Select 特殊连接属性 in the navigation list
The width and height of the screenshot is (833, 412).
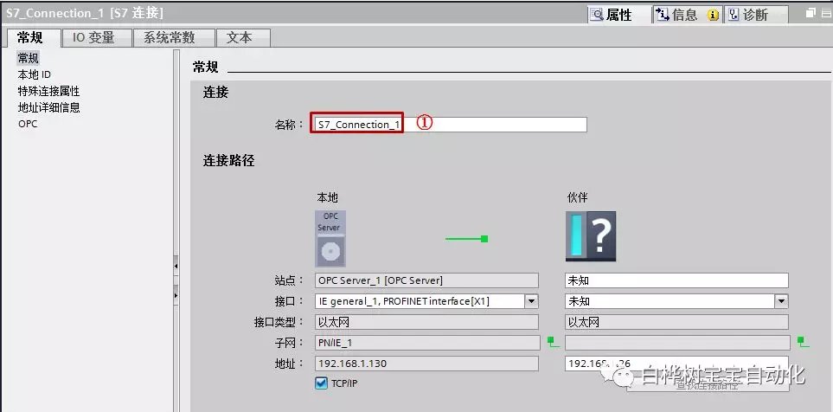[48, 91]
